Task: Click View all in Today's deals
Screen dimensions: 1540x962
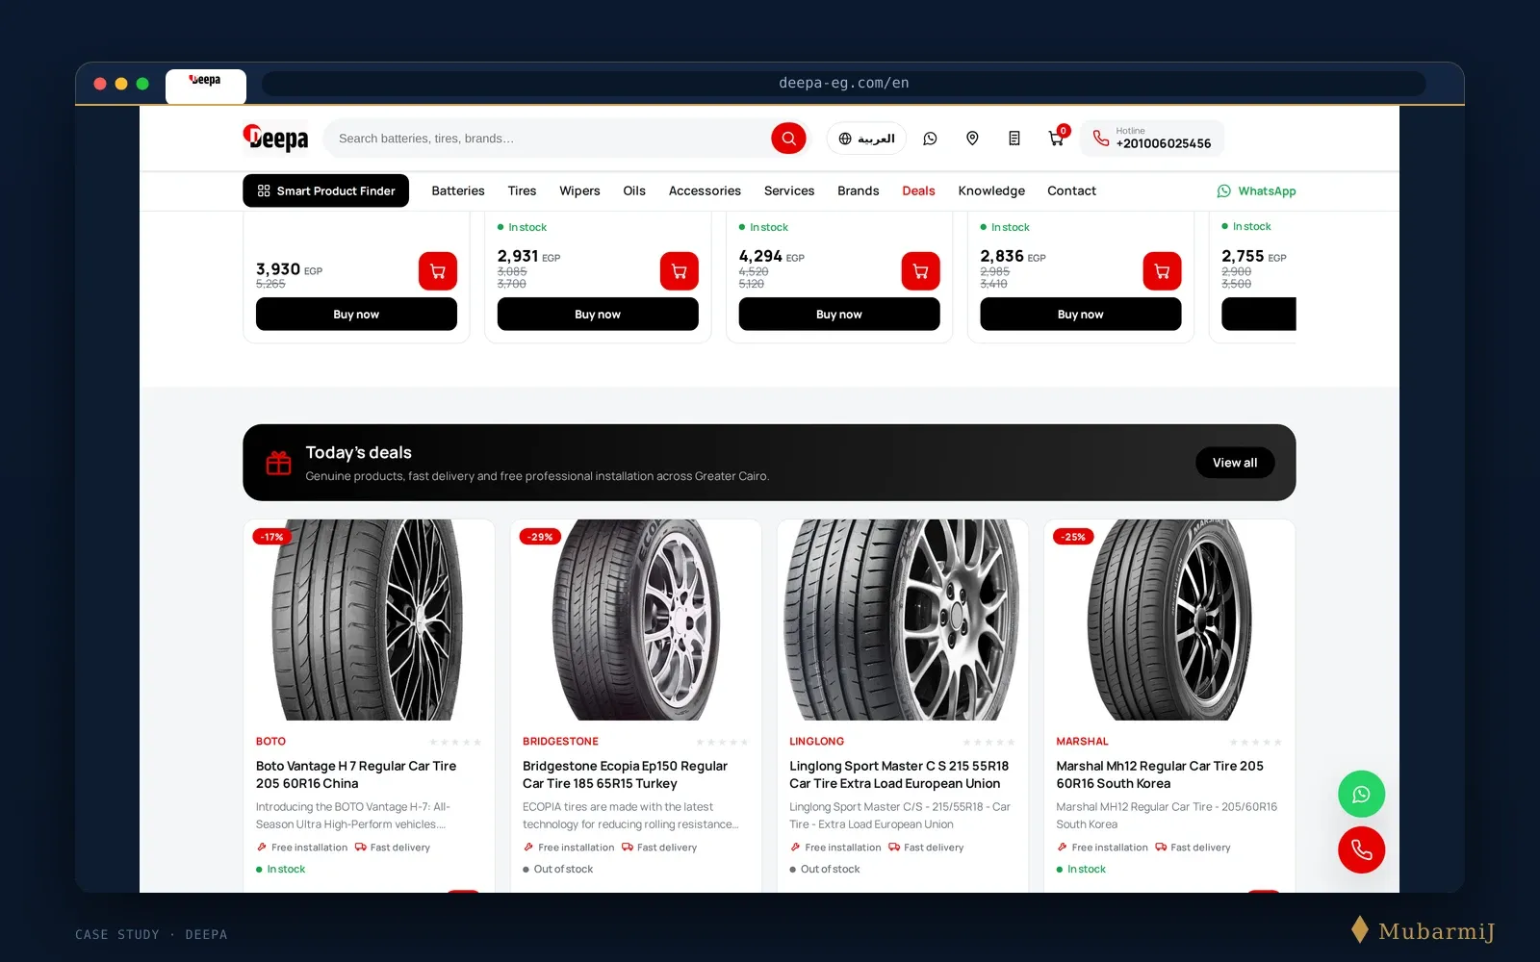Action: [1235, 463]
